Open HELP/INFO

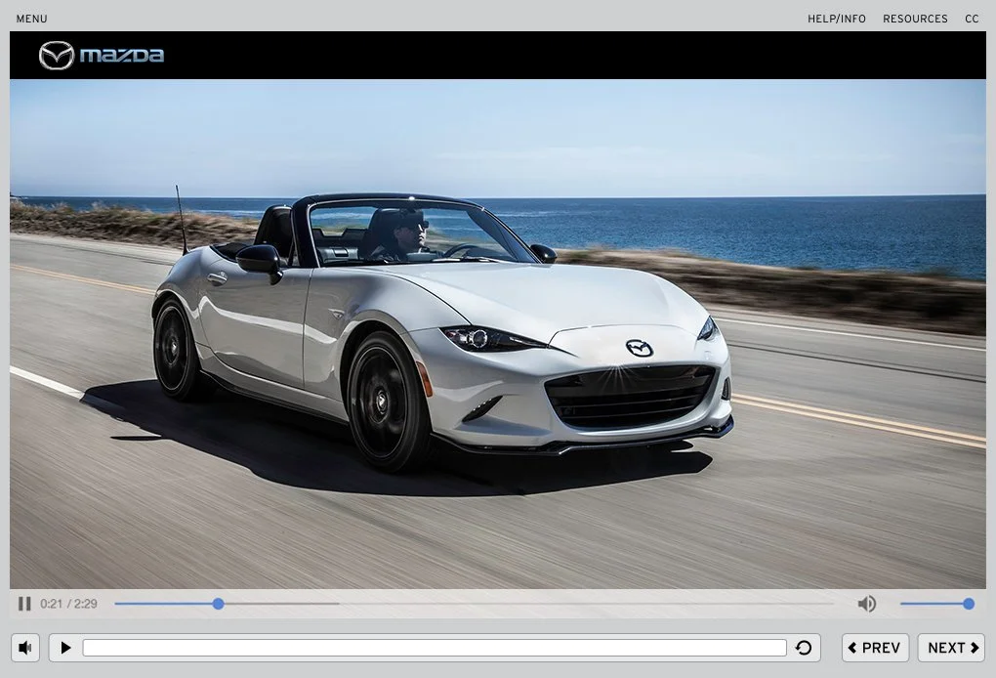coord(837,20)
